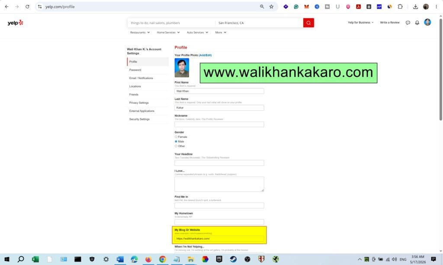Click the Write a Review link
Screen dimensions: 443x265
coord(390,22)
